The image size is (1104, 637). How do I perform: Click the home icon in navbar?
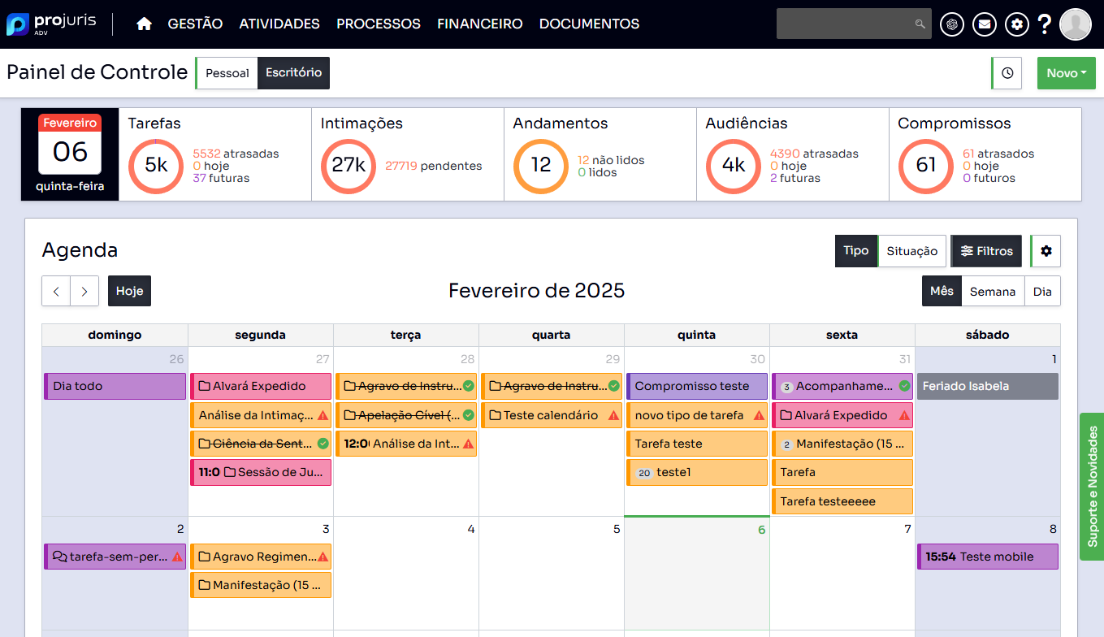145,24
